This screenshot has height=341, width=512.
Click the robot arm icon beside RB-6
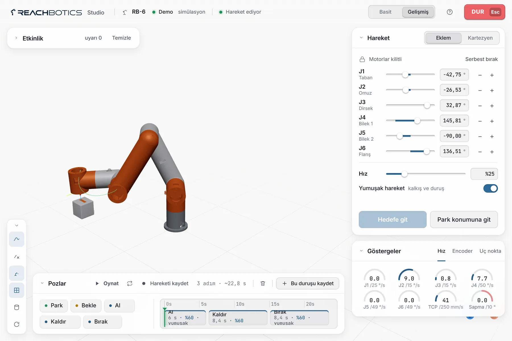pos(125,12)
